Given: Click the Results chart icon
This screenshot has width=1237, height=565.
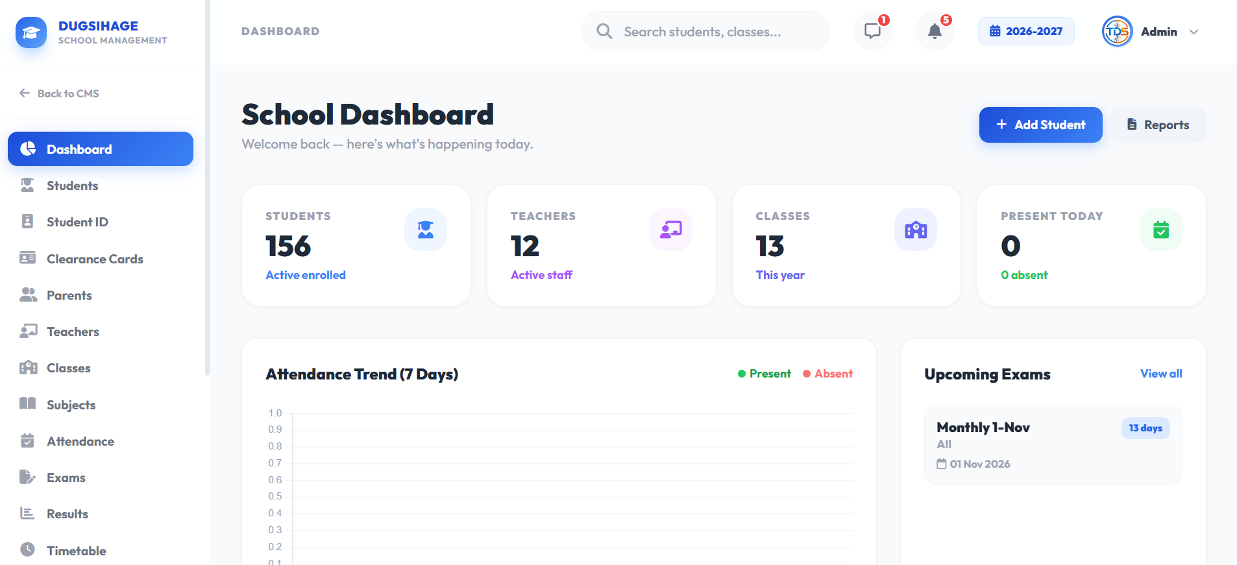Looking at the screenshot, I should [27, 513].
